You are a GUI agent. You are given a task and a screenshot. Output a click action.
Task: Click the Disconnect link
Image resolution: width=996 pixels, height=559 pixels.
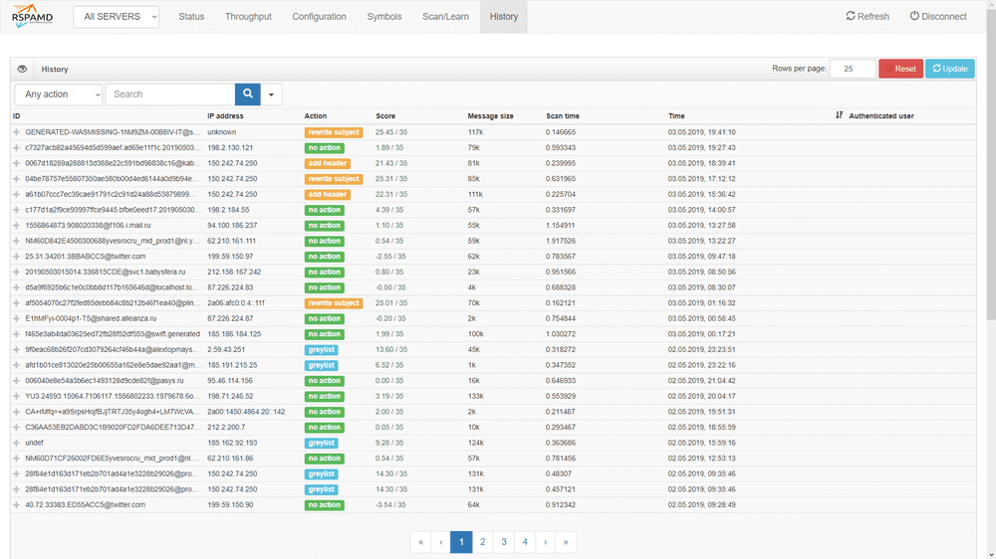coord(938,17)
